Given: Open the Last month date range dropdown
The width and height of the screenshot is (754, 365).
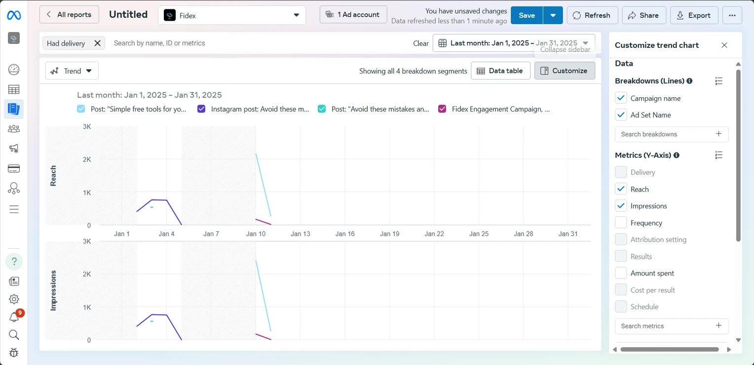Looking at the screenshot, I should coord(514,43).
